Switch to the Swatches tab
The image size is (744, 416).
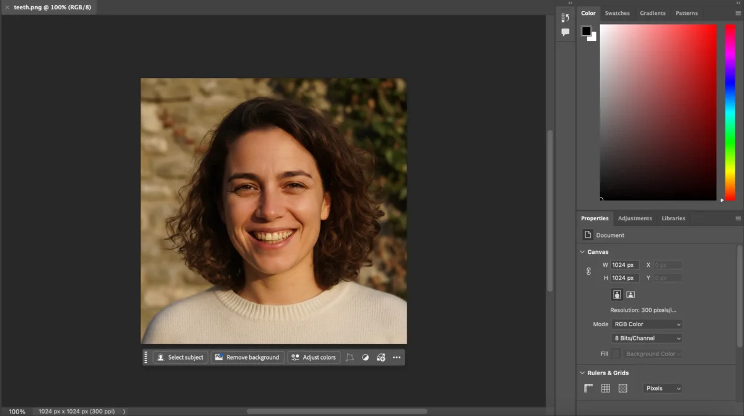[617, 13]
